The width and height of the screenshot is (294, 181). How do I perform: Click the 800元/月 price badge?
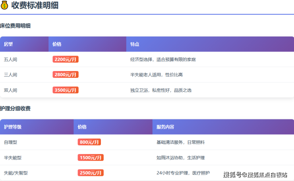click(89, 142)
